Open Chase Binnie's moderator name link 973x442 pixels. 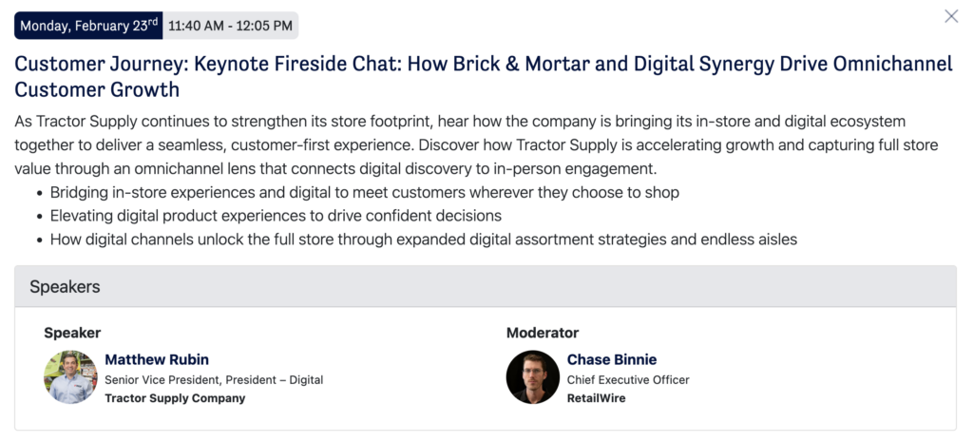tap(612, 359)
